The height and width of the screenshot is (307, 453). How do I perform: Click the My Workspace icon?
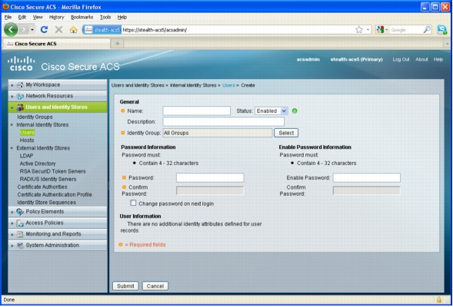click(20, 84)
